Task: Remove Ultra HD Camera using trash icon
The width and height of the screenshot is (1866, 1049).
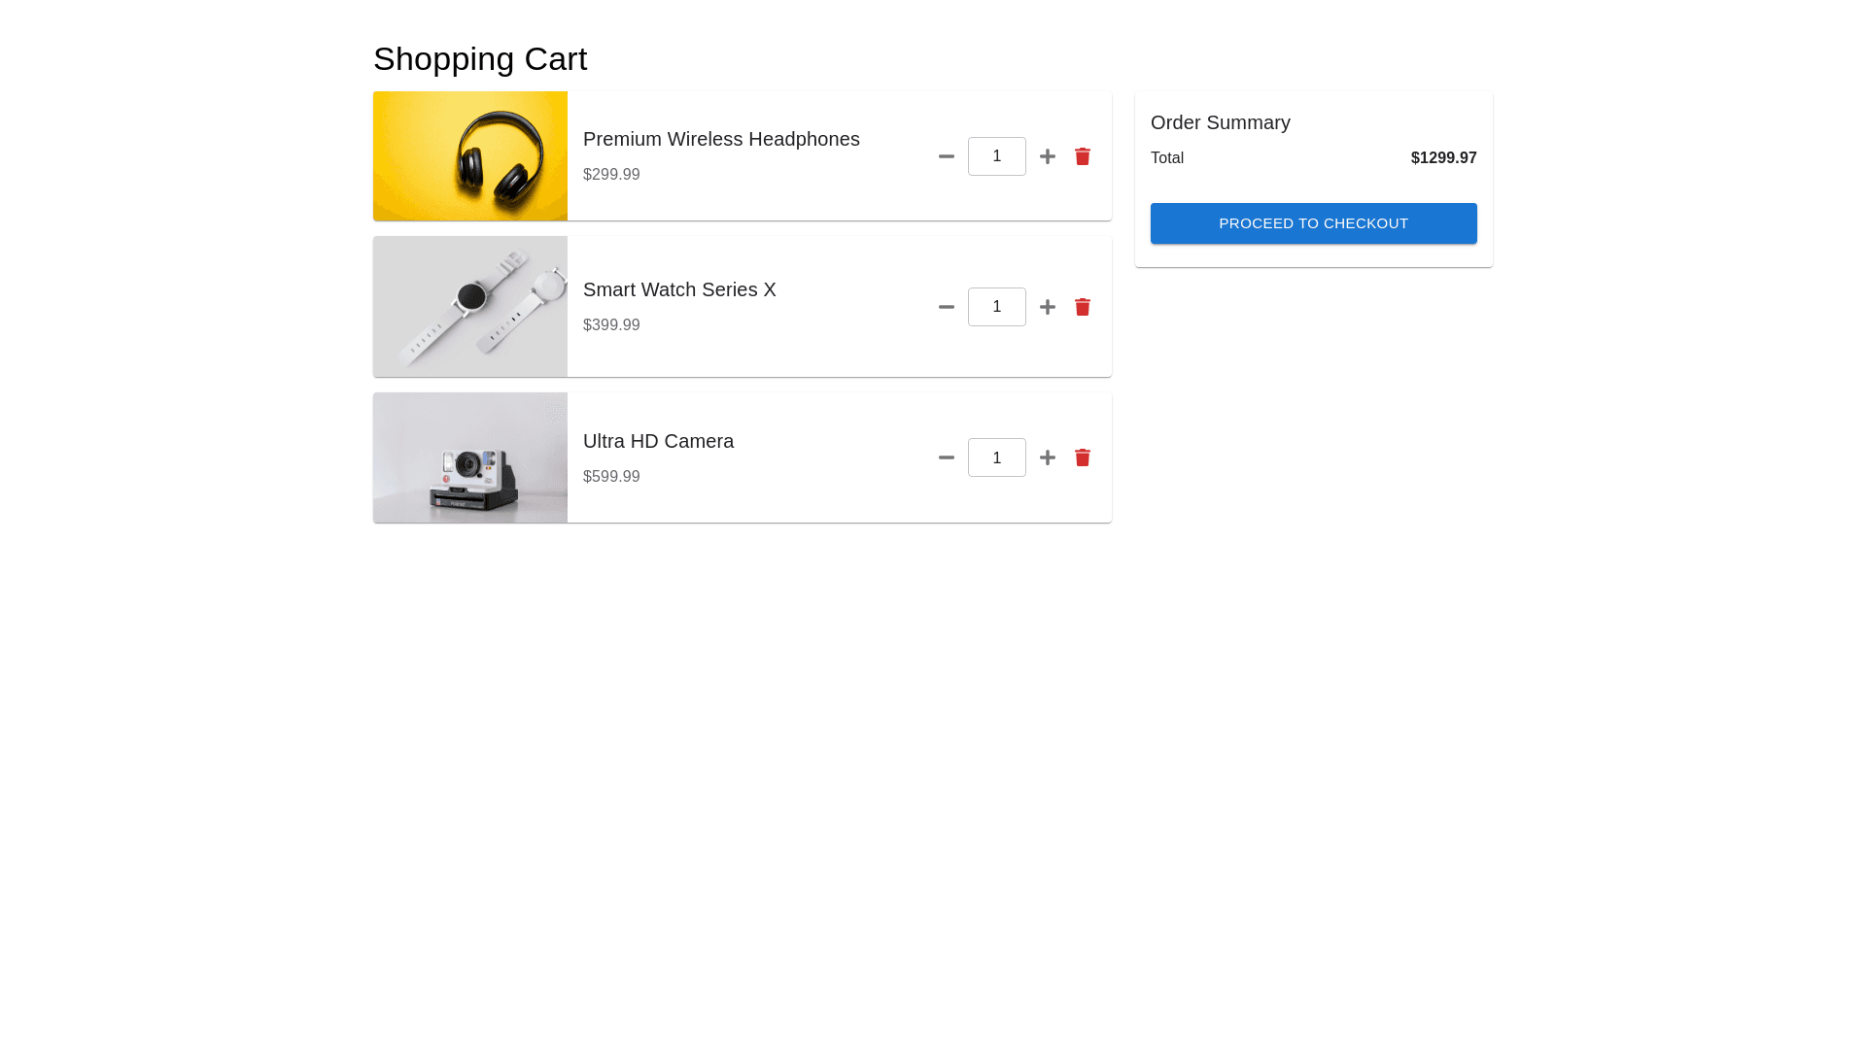Action: tap(1082, 457)
